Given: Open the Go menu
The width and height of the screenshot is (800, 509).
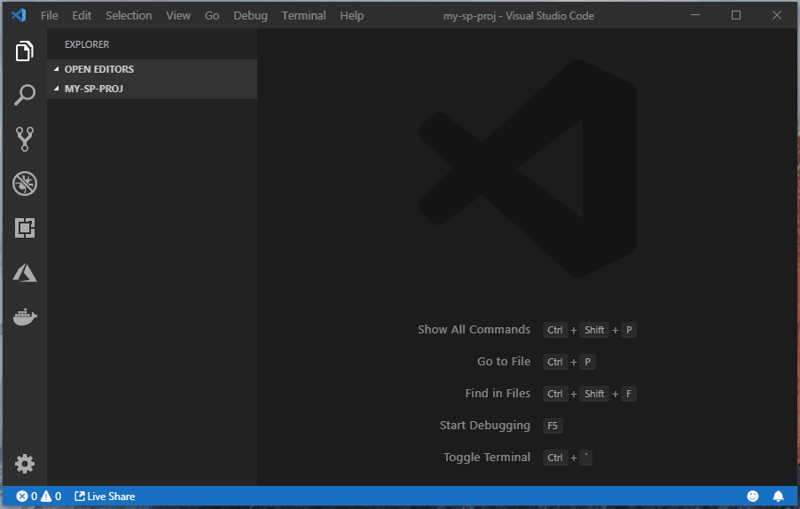Looking at the screenshot, I should click(212, 15).
